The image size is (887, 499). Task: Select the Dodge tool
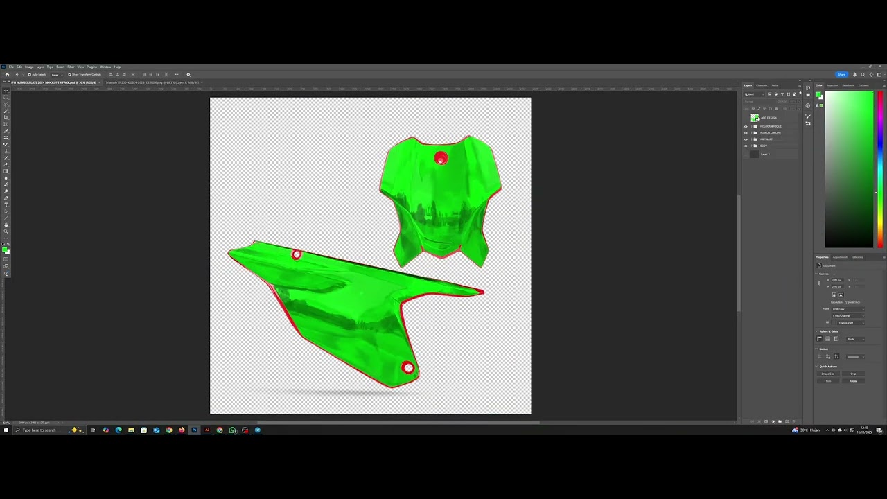6,191
